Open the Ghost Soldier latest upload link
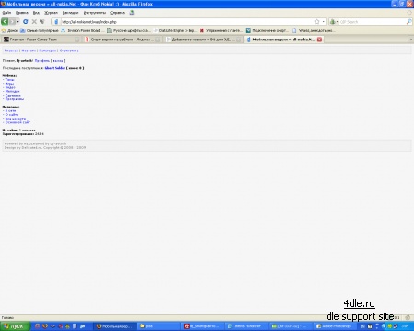This screenshot has height=331, width=414. (x=55, y=68)
